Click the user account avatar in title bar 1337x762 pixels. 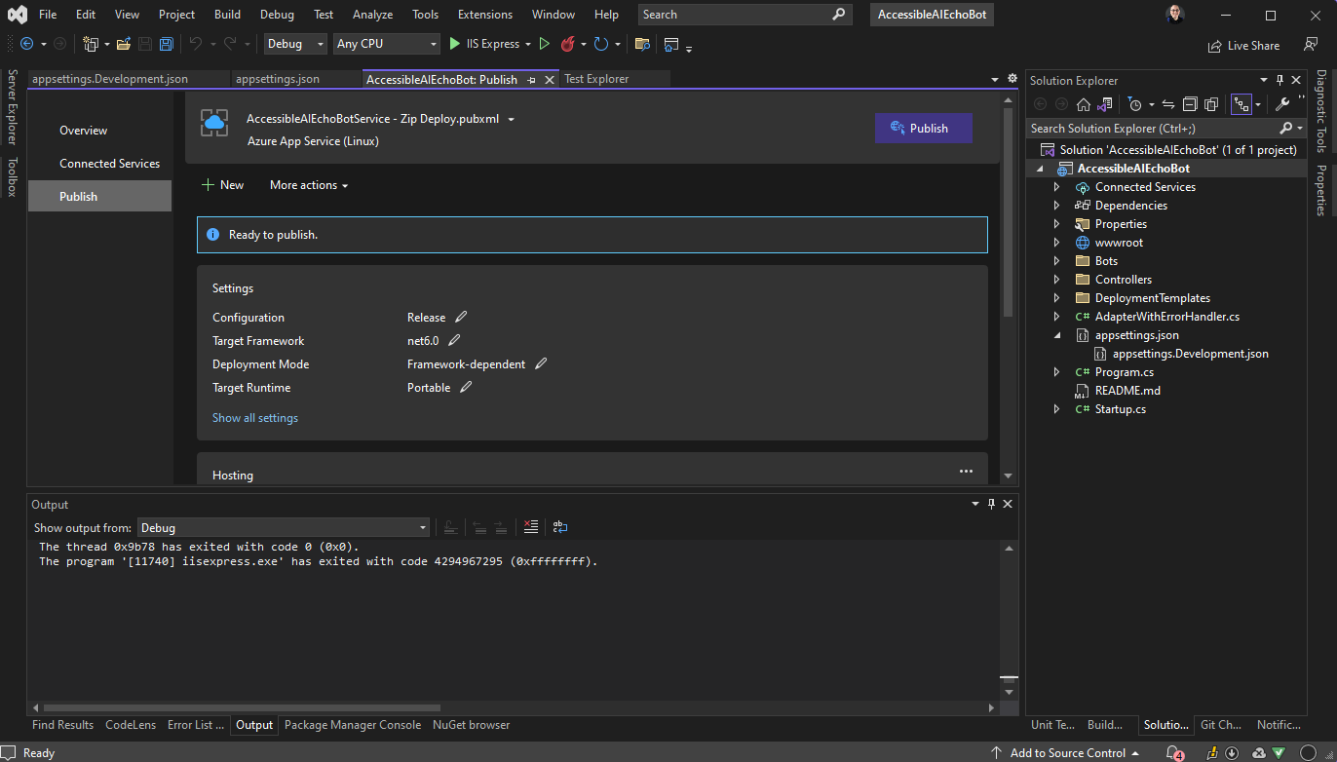point(1175,15)
